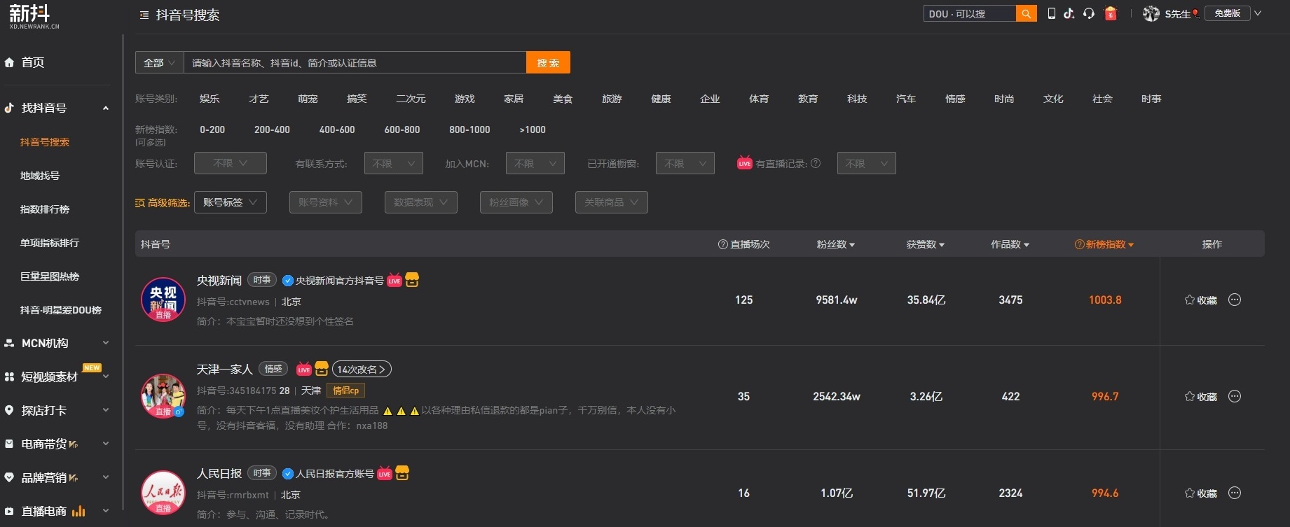
Task: Sort by 新榜指数 column
Action: pos(1104,244)
